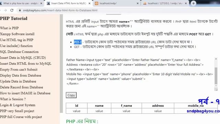
Task: Open the 'SQL Database Connection' link
Action: click(19, 52)
